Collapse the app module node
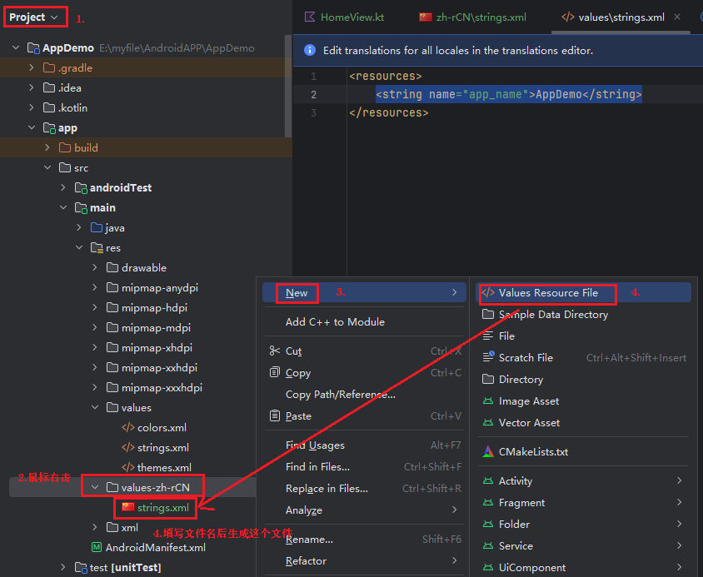 (x=32, y=127)
